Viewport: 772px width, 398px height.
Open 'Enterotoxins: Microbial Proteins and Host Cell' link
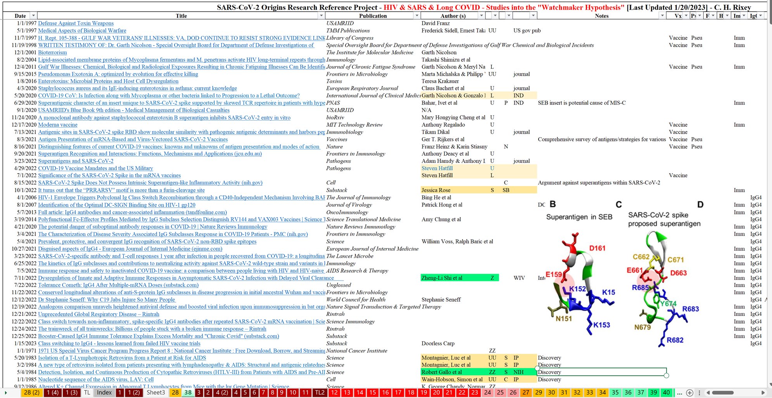[108, 81]
